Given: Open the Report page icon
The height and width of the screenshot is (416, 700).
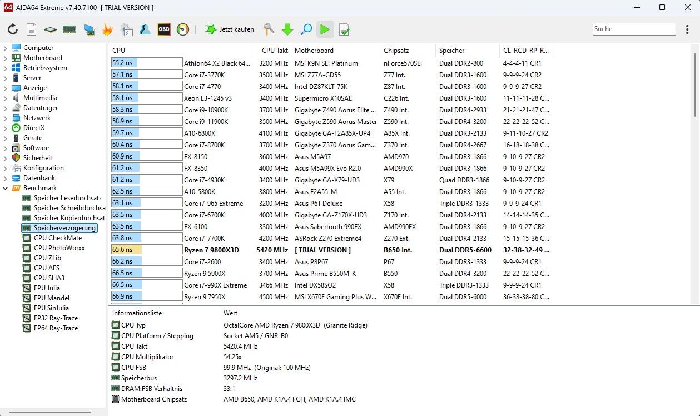Looking at the screenshot, I should pyautogui.click(x=32, y=29).
